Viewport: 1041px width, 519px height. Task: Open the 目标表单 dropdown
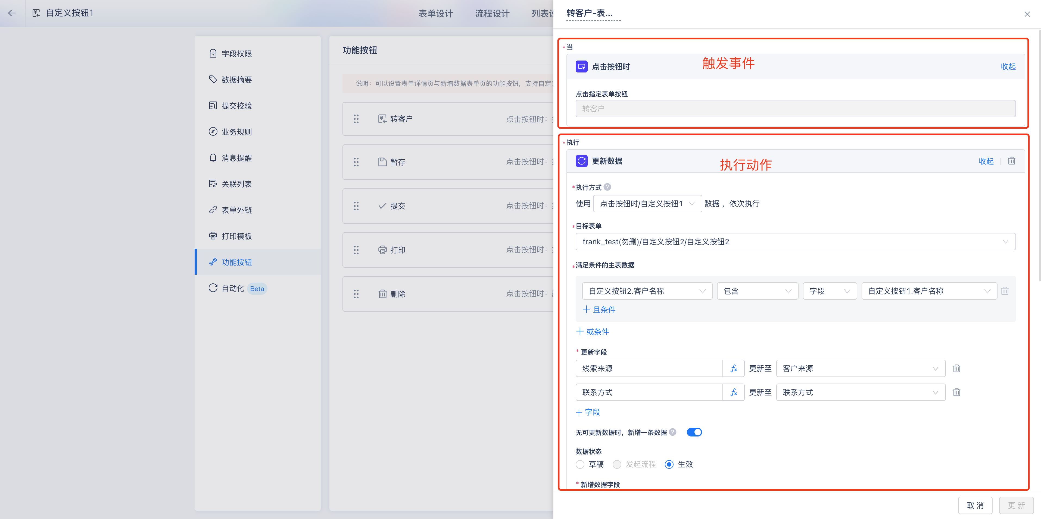[795, 241]
